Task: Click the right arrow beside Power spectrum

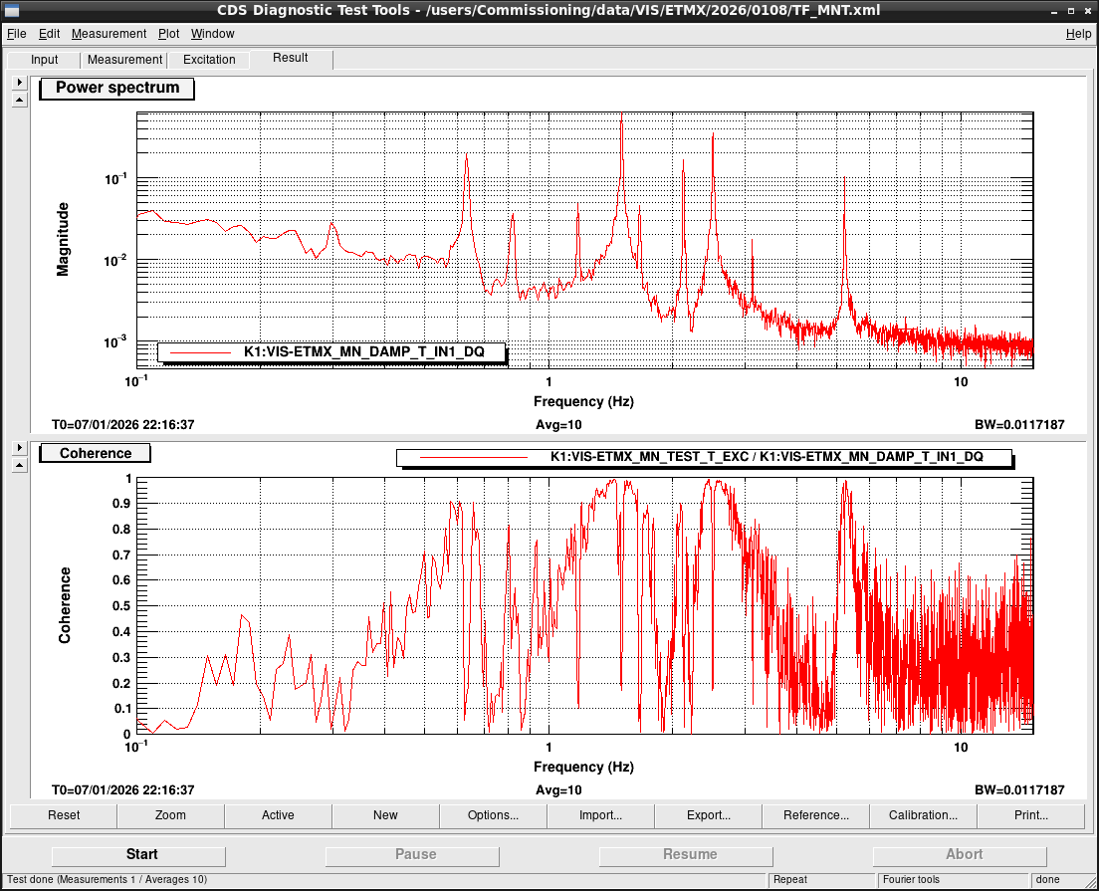Action: coord(20,82)
